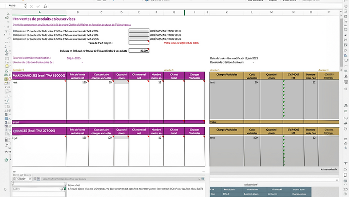
Task: Click the 'Année 1' label above the gold table
Action: pyautogui.click(x=215, y=70)
